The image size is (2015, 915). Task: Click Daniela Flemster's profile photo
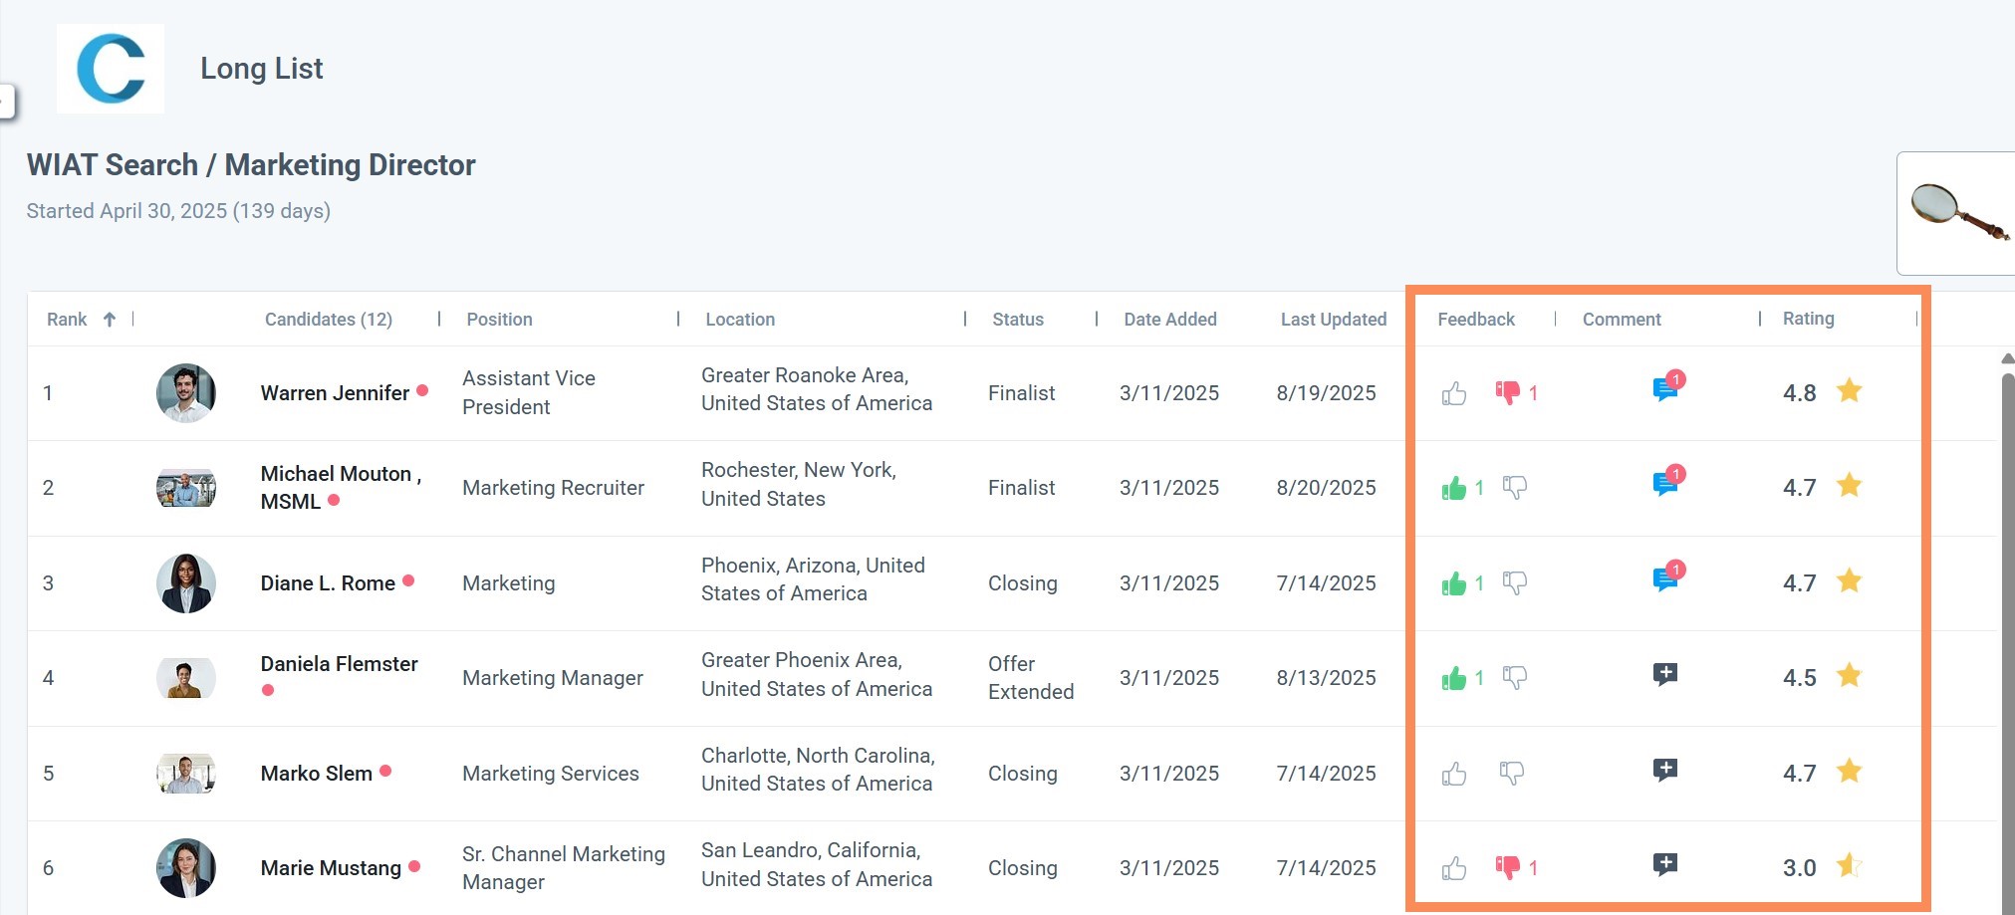(186, 678)
